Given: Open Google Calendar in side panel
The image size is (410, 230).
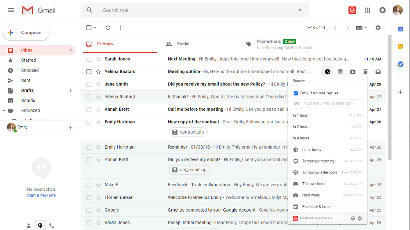Looking at the screenshot, I should [401, 29].
